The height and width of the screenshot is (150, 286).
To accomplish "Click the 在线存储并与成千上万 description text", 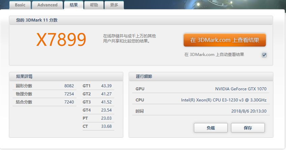I will pyautogui.click(x=129, y=38).
